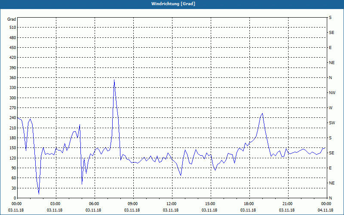
Task: Click the 30 label on the Grad axis
Action: coord(14,188)
